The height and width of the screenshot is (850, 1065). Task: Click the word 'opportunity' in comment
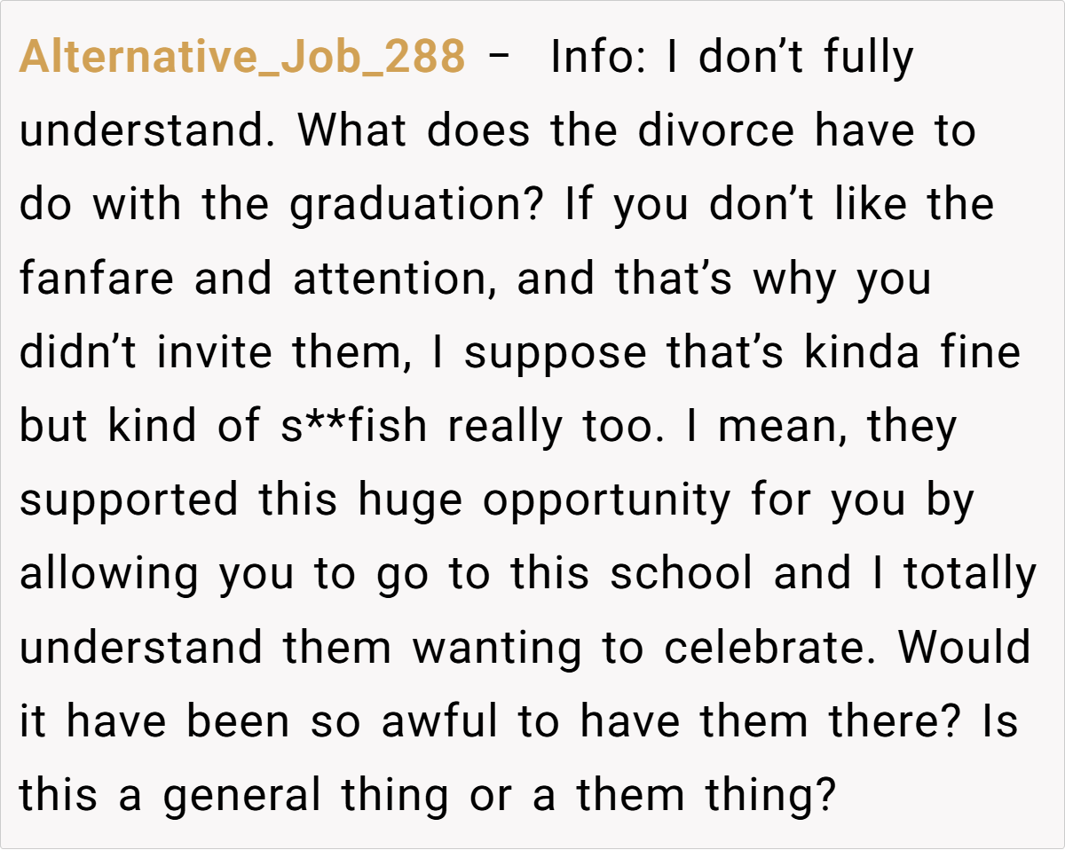[x=606, y=501]
